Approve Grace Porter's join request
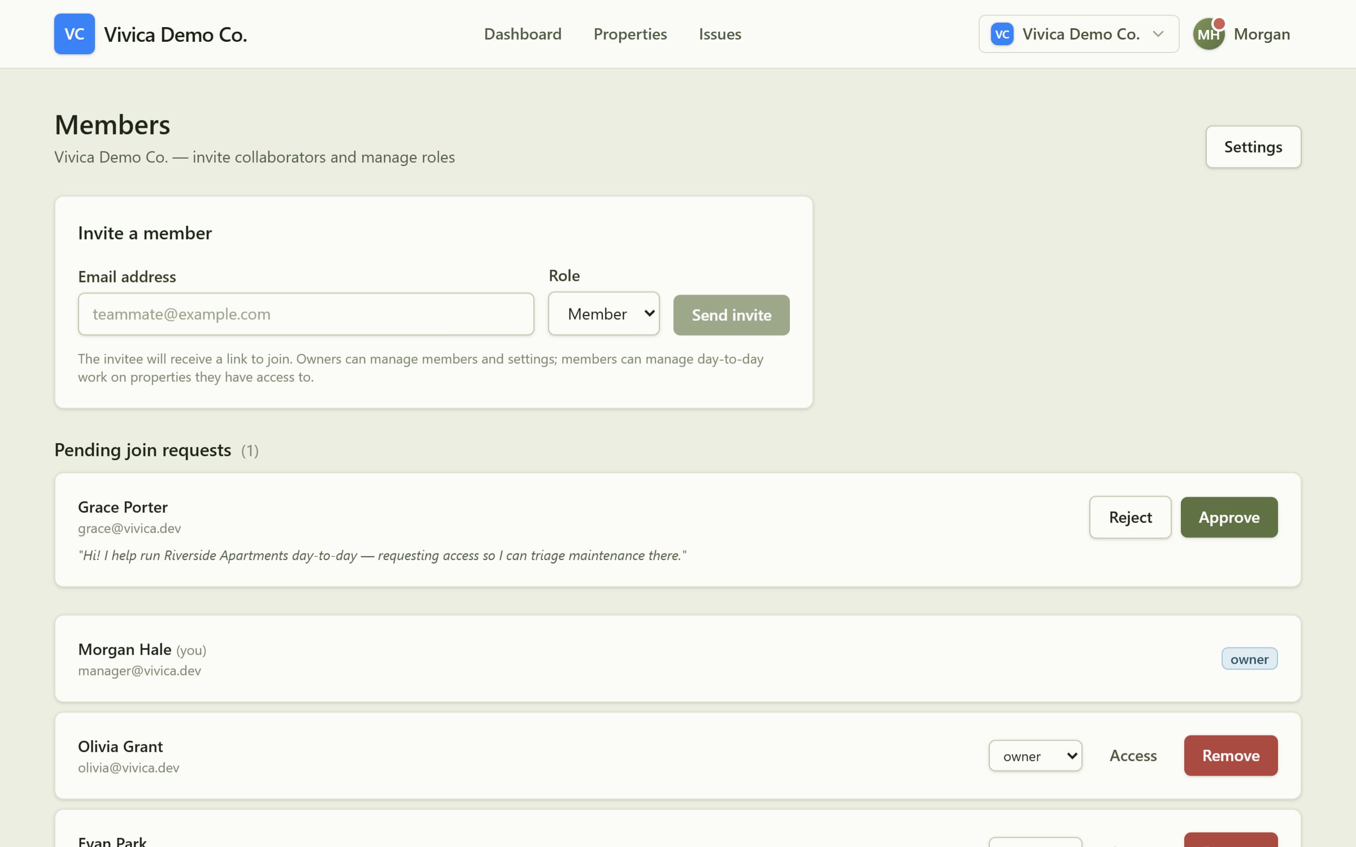Image resolution: width=1356 pixels, height=847 pixels. [x=1229, y=517]
